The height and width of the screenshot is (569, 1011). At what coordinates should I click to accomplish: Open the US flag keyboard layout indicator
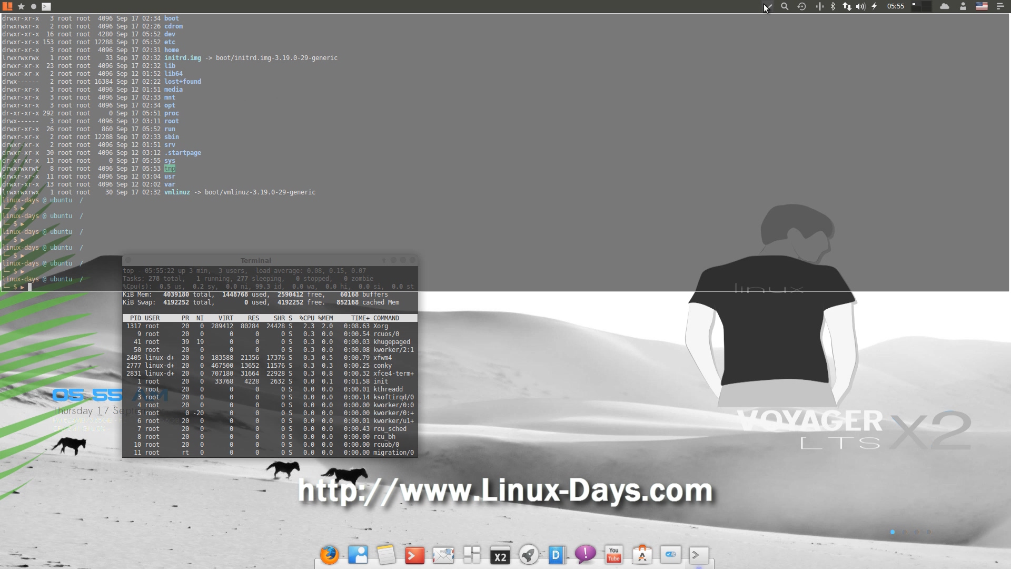[x=982, y=6]
